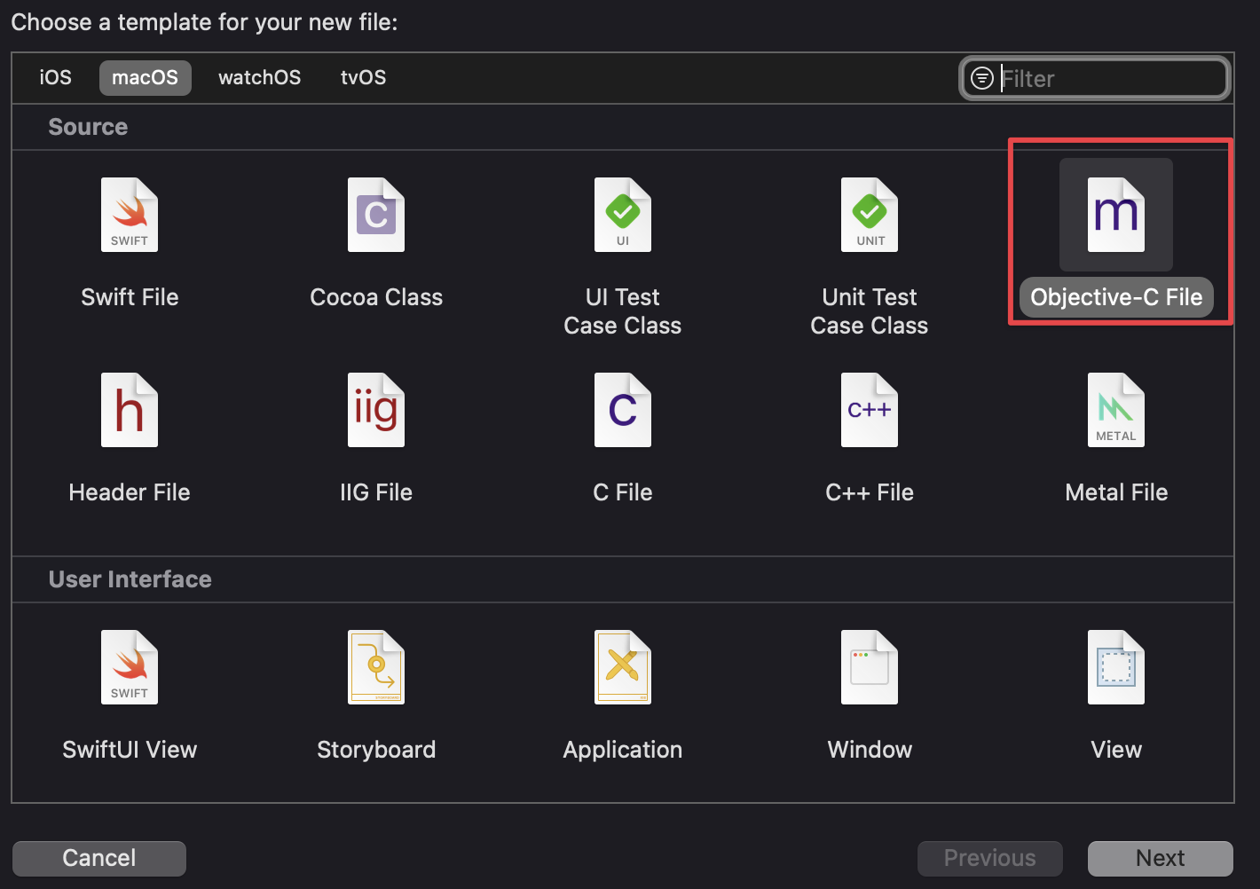Click the Previous button
Image resolution: width=1260 pixels, height=889 pixels.
click(990, 858)
